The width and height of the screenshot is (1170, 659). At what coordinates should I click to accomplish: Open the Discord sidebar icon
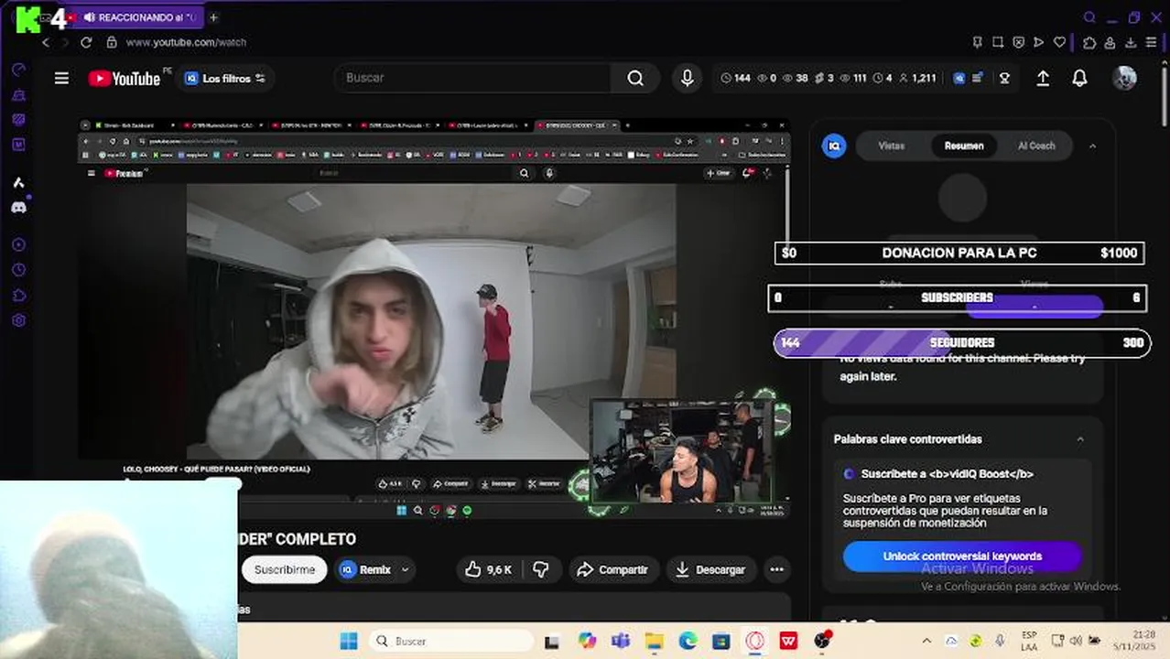(18, 208)
